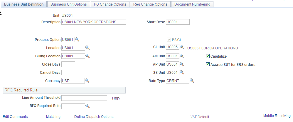Open lookup icon beside Location field

coord(87,48)
